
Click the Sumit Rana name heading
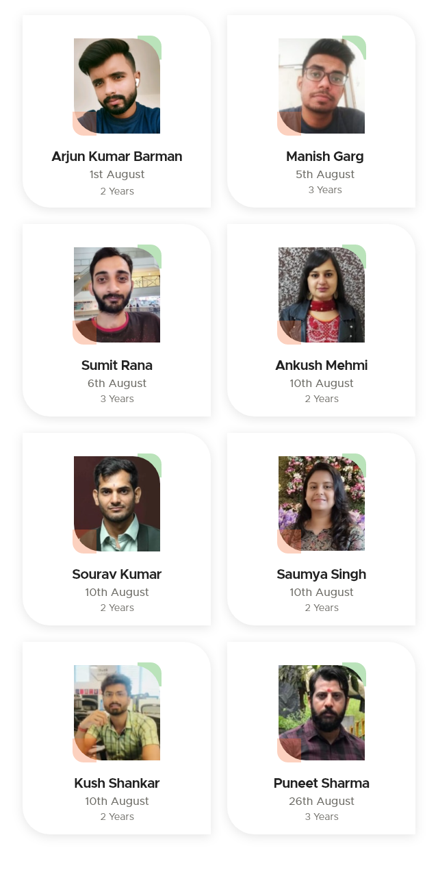117,365
